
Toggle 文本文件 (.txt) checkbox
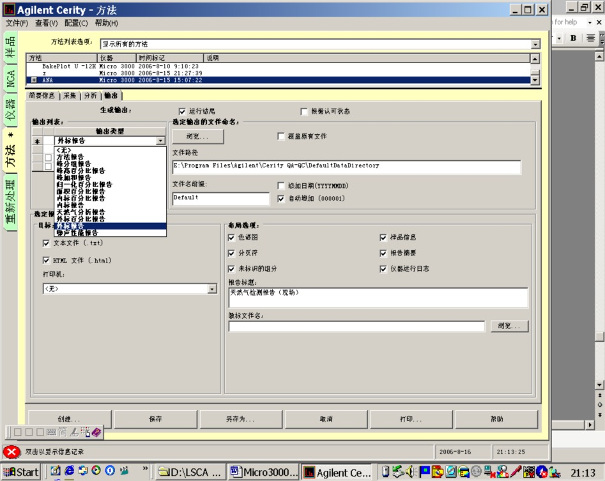coord(46,243)
